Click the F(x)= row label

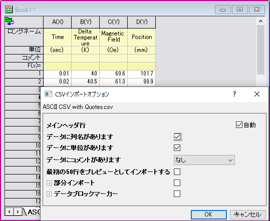24,66
